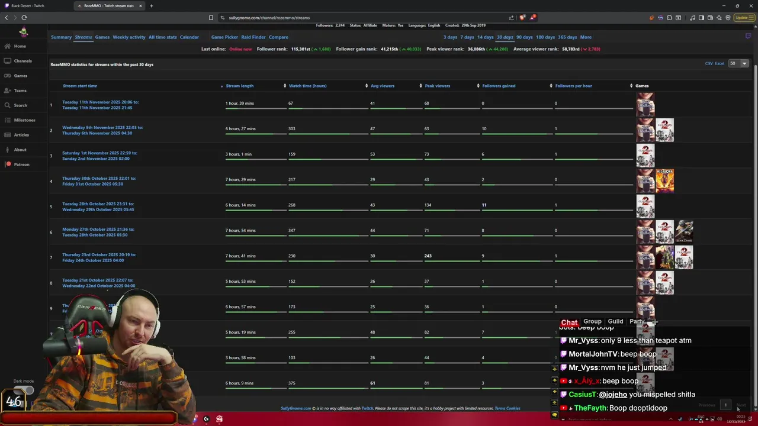Open the More time range menu
This screenshot has width=758, height=426.
(x=586, y=37)
